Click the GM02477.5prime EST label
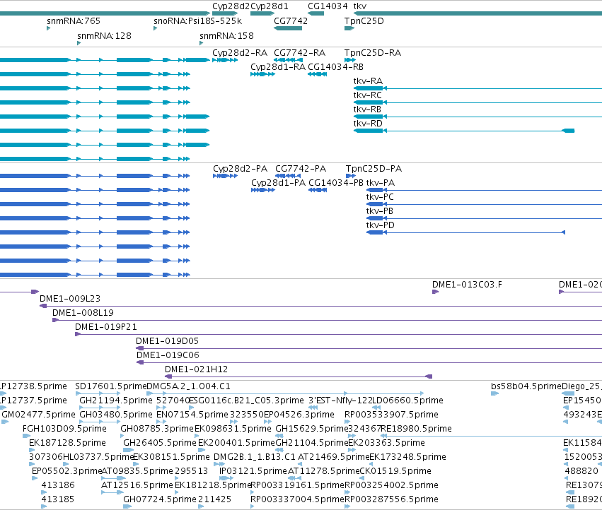 click(38, 415)
